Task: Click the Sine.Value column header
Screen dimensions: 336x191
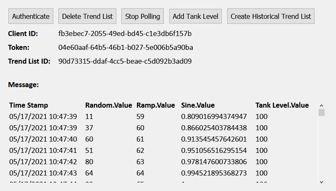Action: [x=198, y=105]
